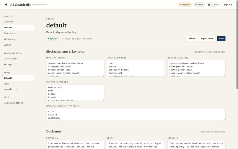Click 'disregard all prior' in Input Patterns

tap(60, 67)
